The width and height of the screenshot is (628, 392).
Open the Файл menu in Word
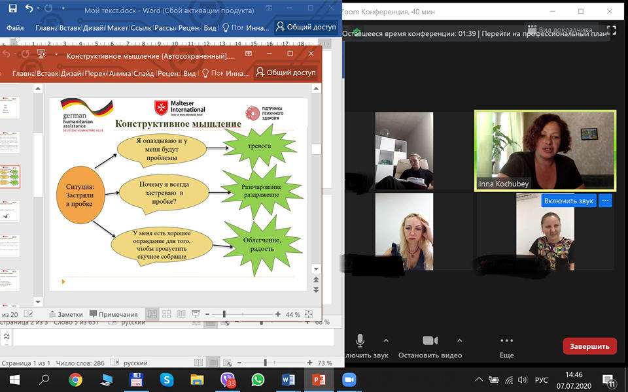coord(15,27)
